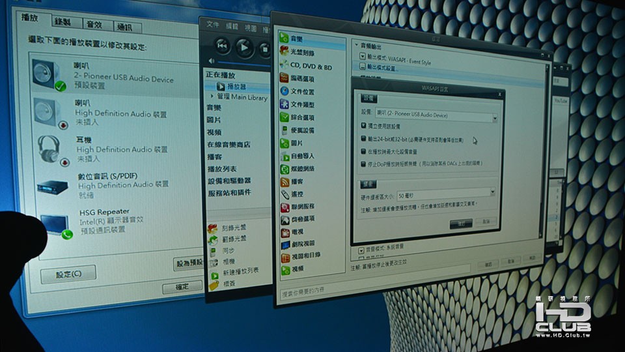Mute using the speaker volume icon
625x352 pixels.
(211, 61)
